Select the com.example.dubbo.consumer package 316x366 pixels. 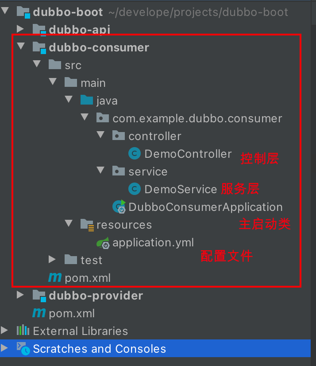pyautogui.click(x=197, y=119)
